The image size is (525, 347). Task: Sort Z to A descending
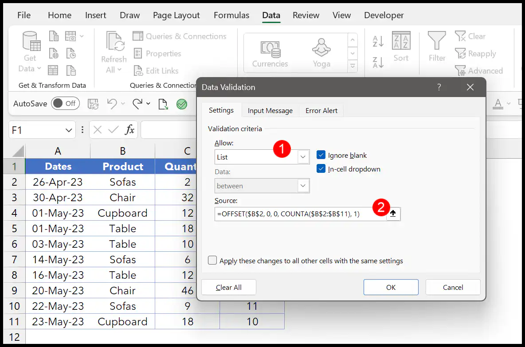click(378, 62)
